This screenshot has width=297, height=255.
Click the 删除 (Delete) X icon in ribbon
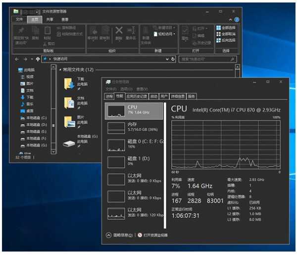119,31
